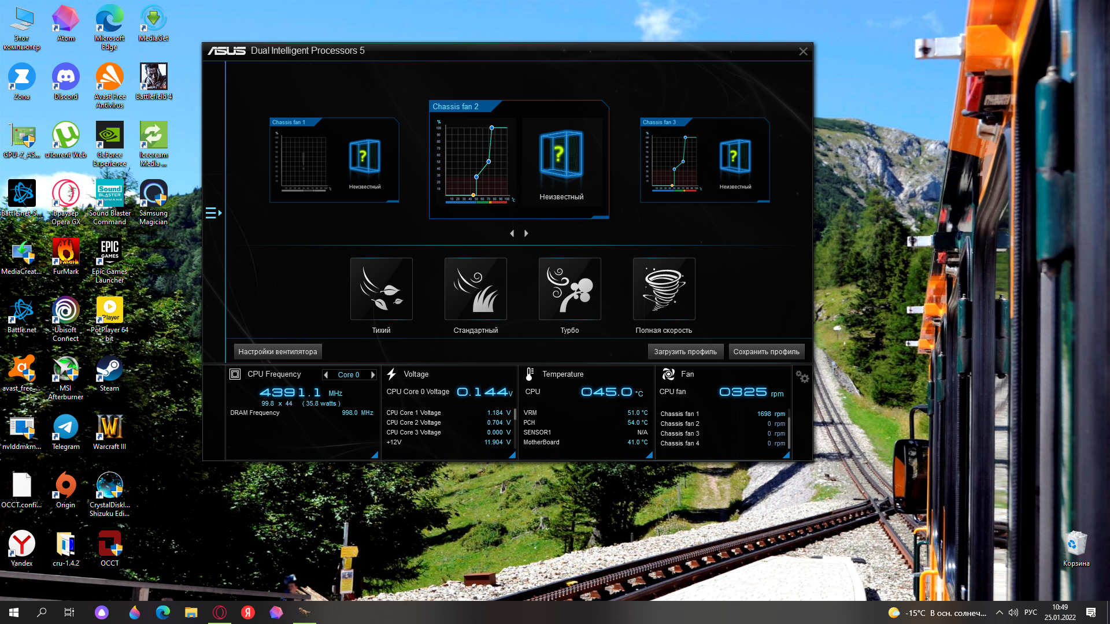
Task: Open the monitor panel settings gear
Action: 802,377
